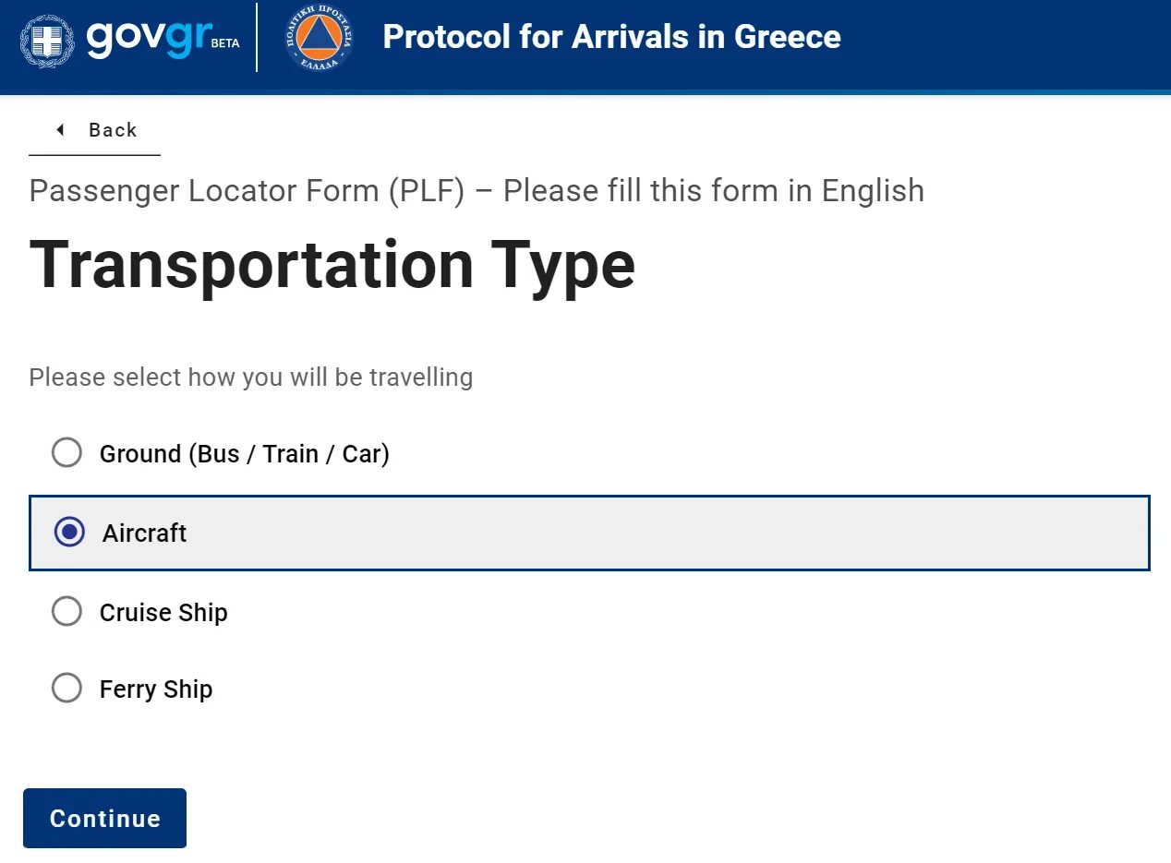The width and height of the screenshot is (1171, 863).
Task: Click 'Please select how you will be travelling' text
Action: pos(251,378)
